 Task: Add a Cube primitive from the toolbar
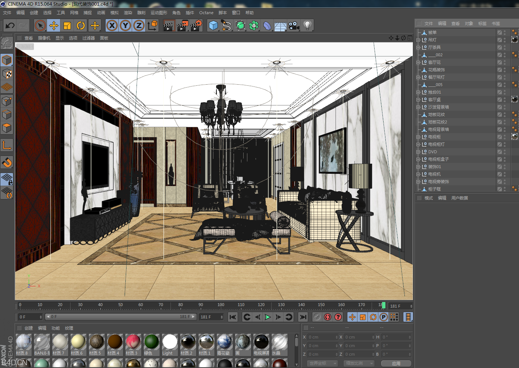[x=213, y=25]
